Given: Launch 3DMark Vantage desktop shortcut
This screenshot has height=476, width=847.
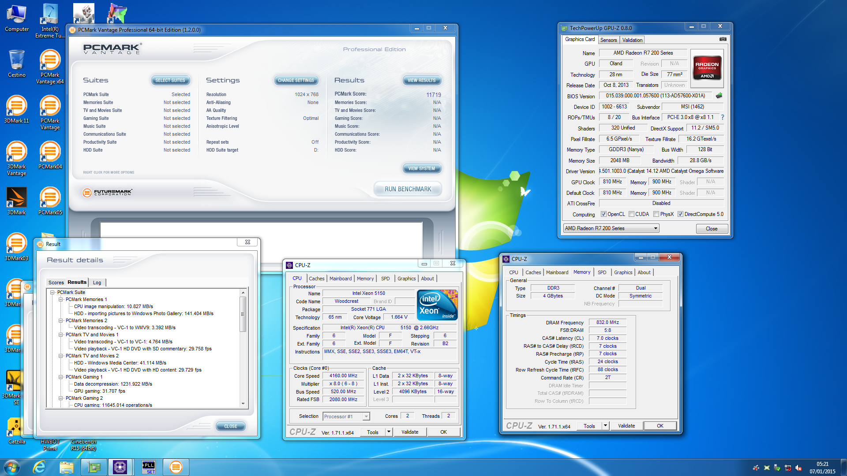Looking at the screenshot, I should (17, 158).
